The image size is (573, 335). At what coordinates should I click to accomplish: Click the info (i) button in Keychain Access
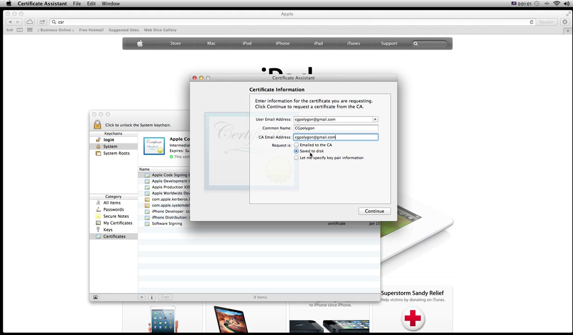[x=151, y=297]
